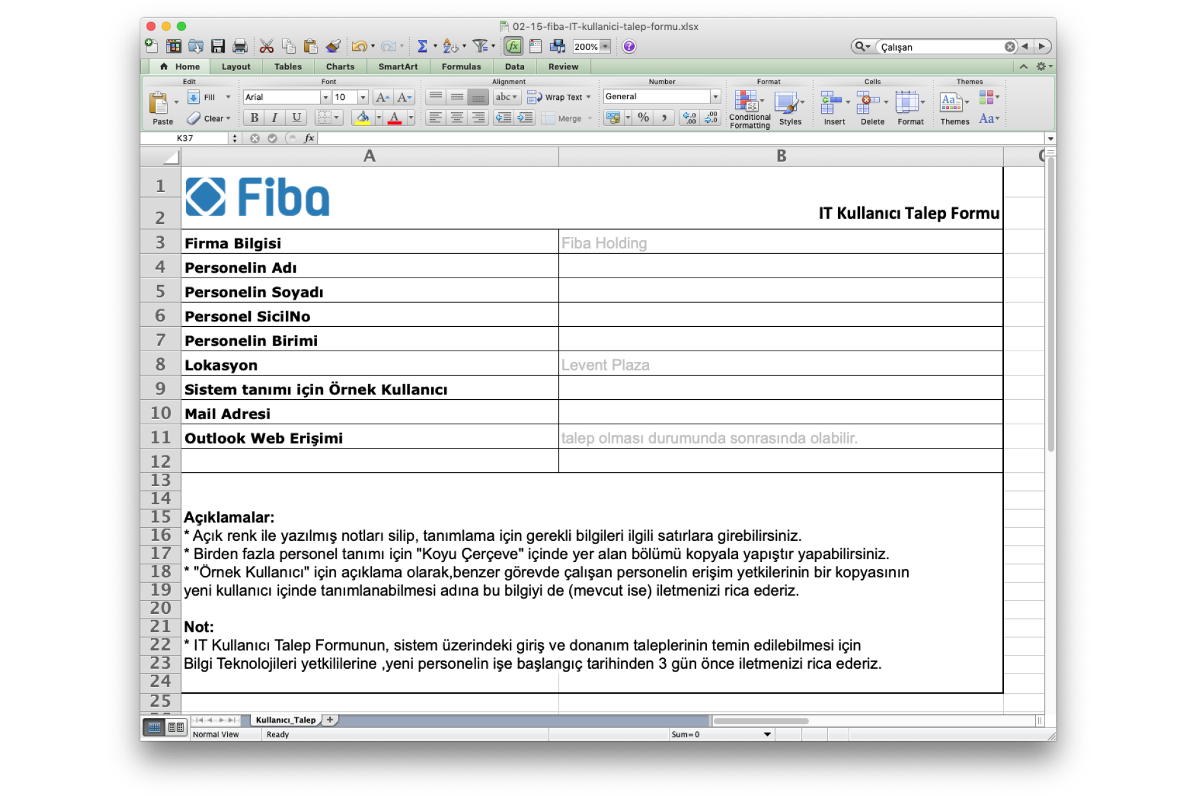Print the sheet using the printer icon
The height and width of the screenshot is (796, 1198).
click(240, 46)
